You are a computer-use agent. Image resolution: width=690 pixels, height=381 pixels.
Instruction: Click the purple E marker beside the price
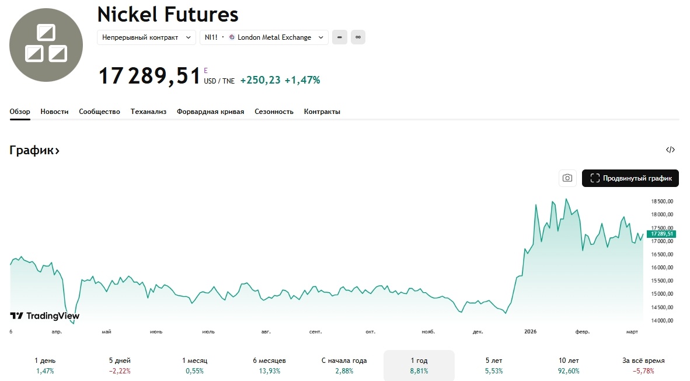[x=205, y=70]
